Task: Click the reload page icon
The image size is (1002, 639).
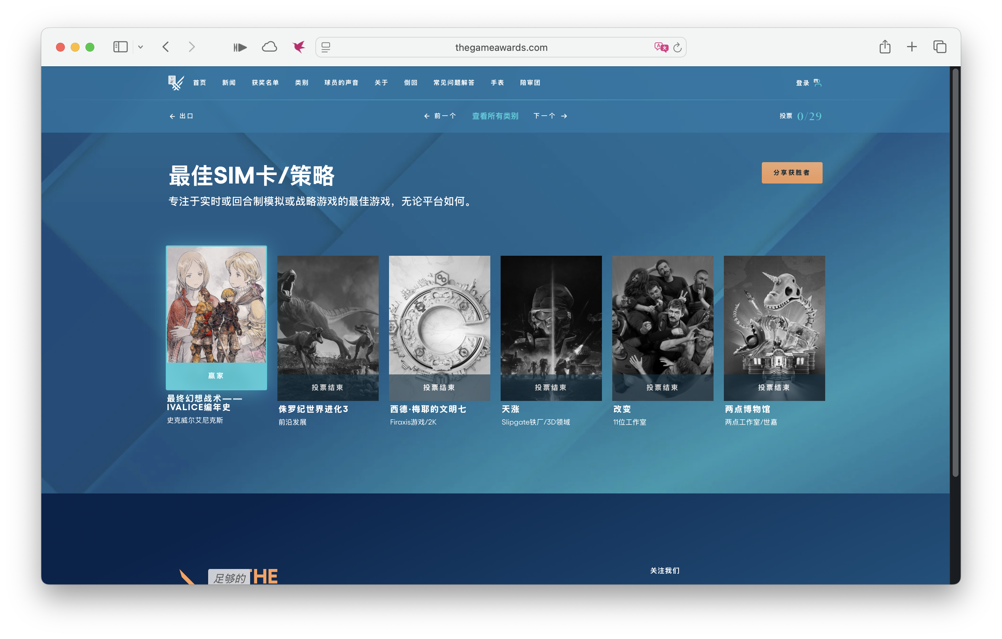Action: [677, 47]
